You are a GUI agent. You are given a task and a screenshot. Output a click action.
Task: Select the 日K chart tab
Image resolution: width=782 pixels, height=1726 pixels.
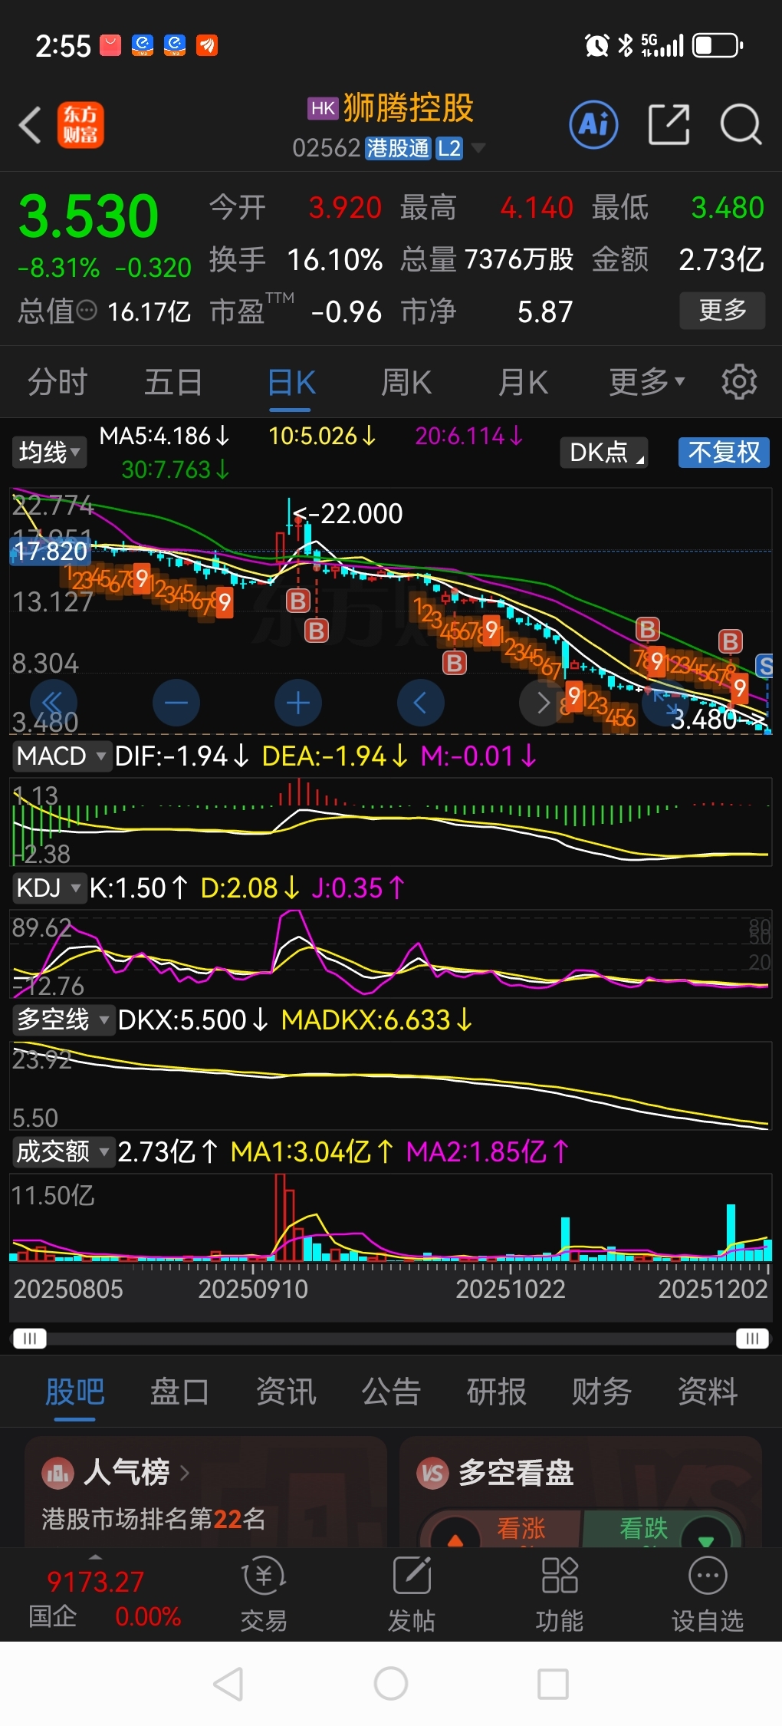pyautogui.click(x=291, y=381)
